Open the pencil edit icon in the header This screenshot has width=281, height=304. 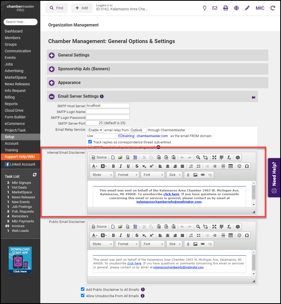point(247,8)
